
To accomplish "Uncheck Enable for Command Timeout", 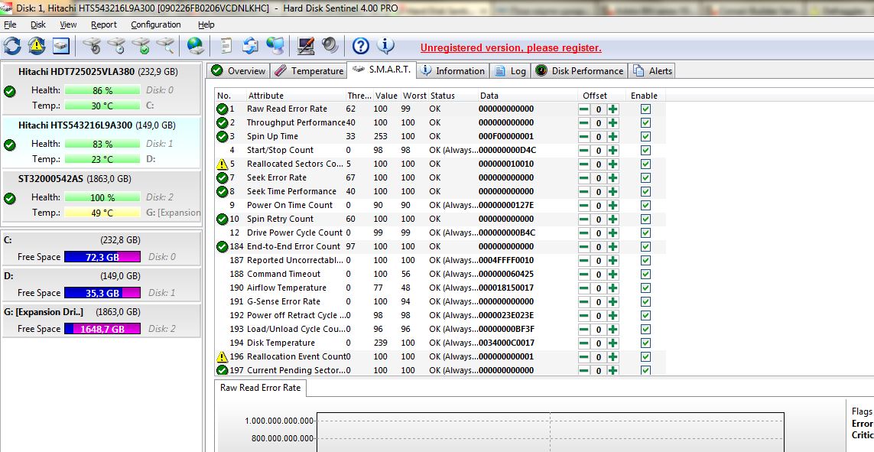I will pos(645,275).
